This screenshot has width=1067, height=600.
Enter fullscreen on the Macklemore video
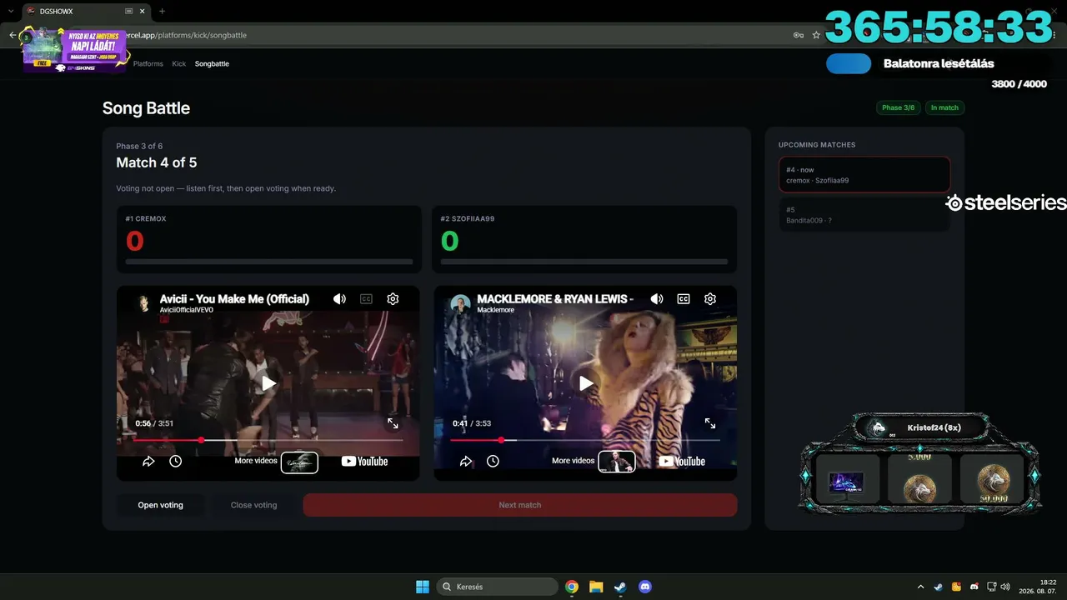(710, 423)
